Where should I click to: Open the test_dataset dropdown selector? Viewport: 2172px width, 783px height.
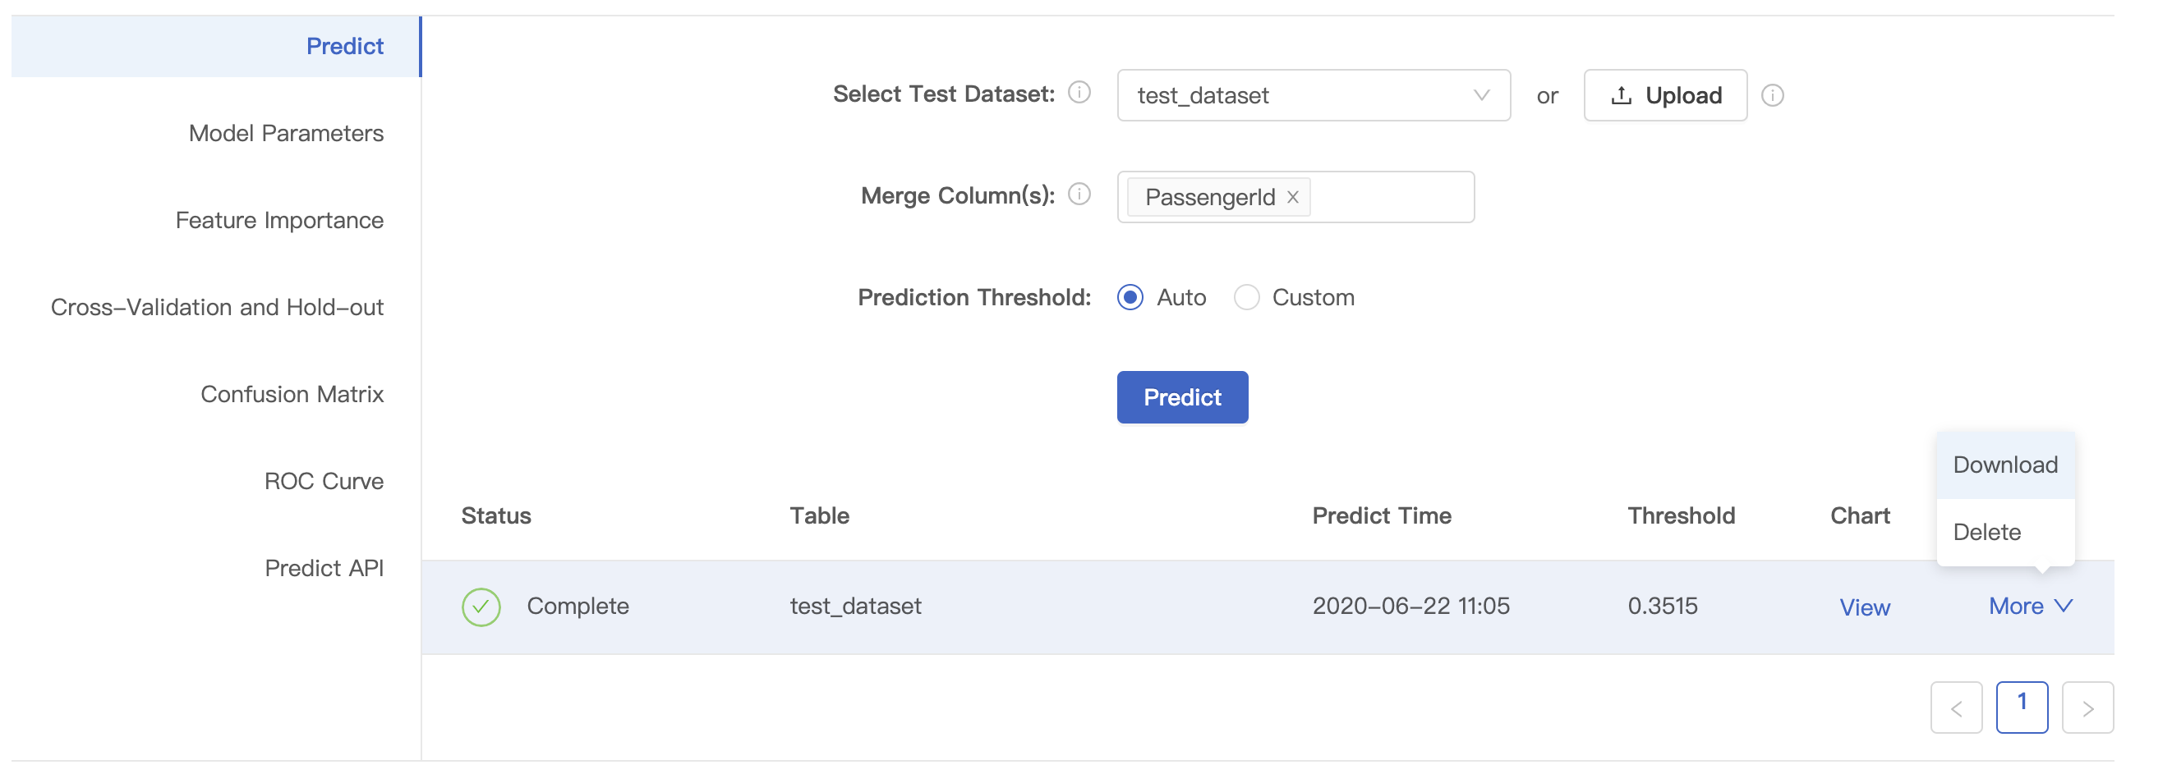(x=1313, y=95)
